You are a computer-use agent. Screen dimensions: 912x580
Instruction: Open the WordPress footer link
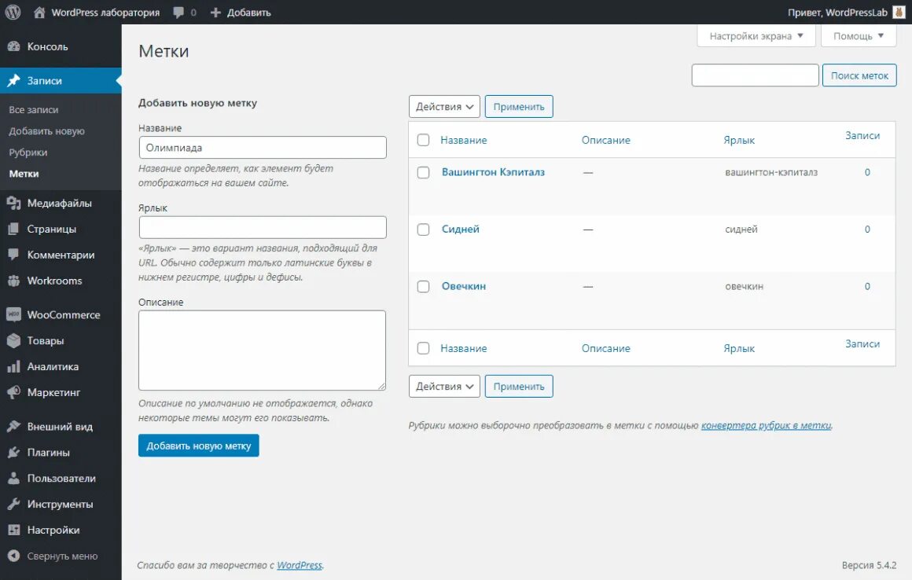click(299, 565)
